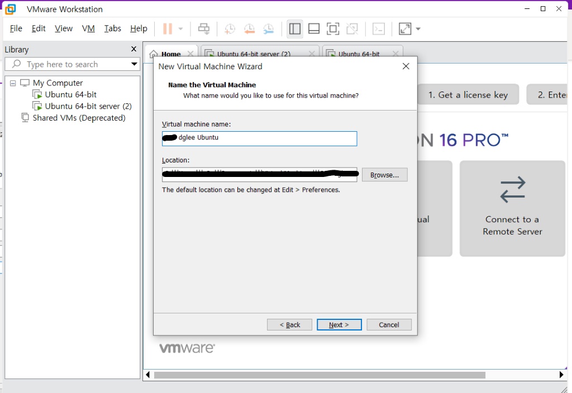Click '1. Get a license key' button
This screenshot has height=393, width=572.
[x=468, y=95]
